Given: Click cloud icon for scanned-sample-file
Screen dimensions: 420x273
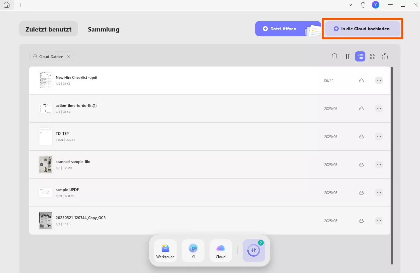Looking at the screenshot, I should 361,165.
